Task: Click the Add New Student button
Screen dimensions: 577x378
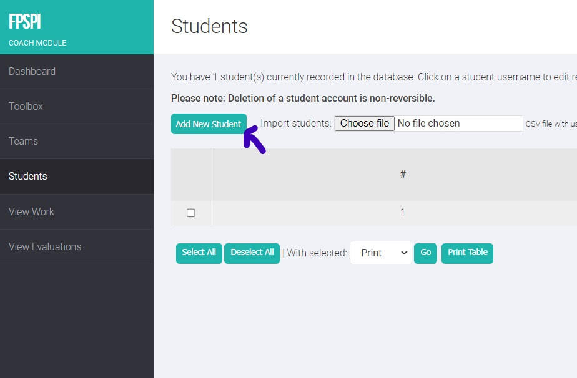Action: pyautogui.click(x=209, y=124)
